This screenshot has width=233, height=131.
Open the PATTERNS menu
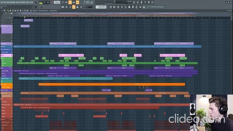[x=13, y=3]
